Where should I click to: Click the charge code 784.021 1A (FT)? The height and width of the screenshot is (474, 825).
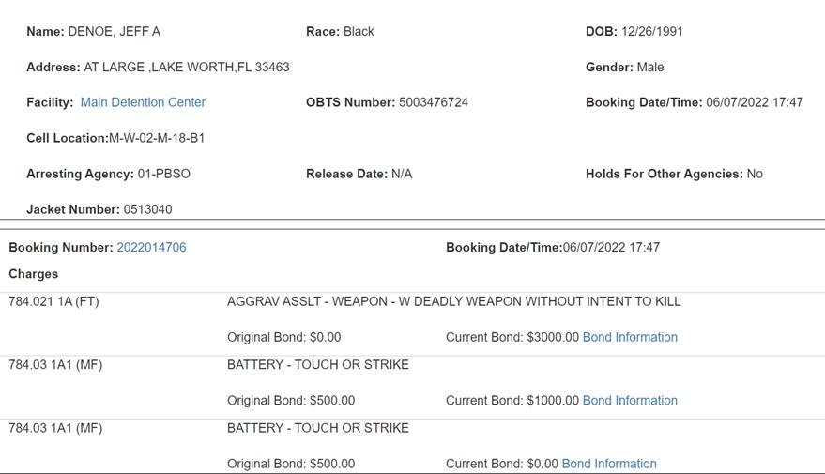[x=53, y=301]
